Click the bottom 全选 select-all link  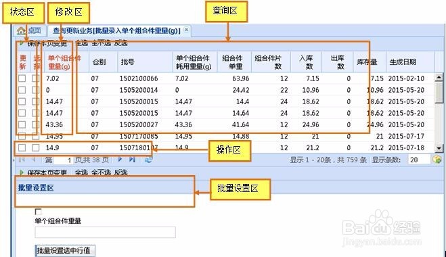tap(81, 172)
